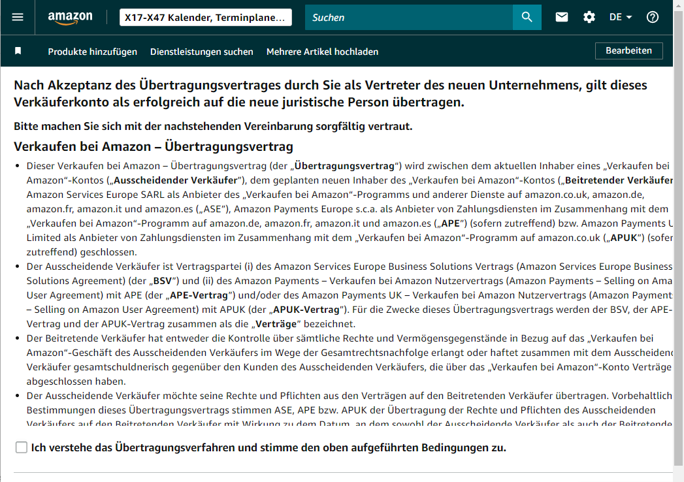Click the bold term 'APE-Vertrag'
684x482 pixels.
(199, 295)
